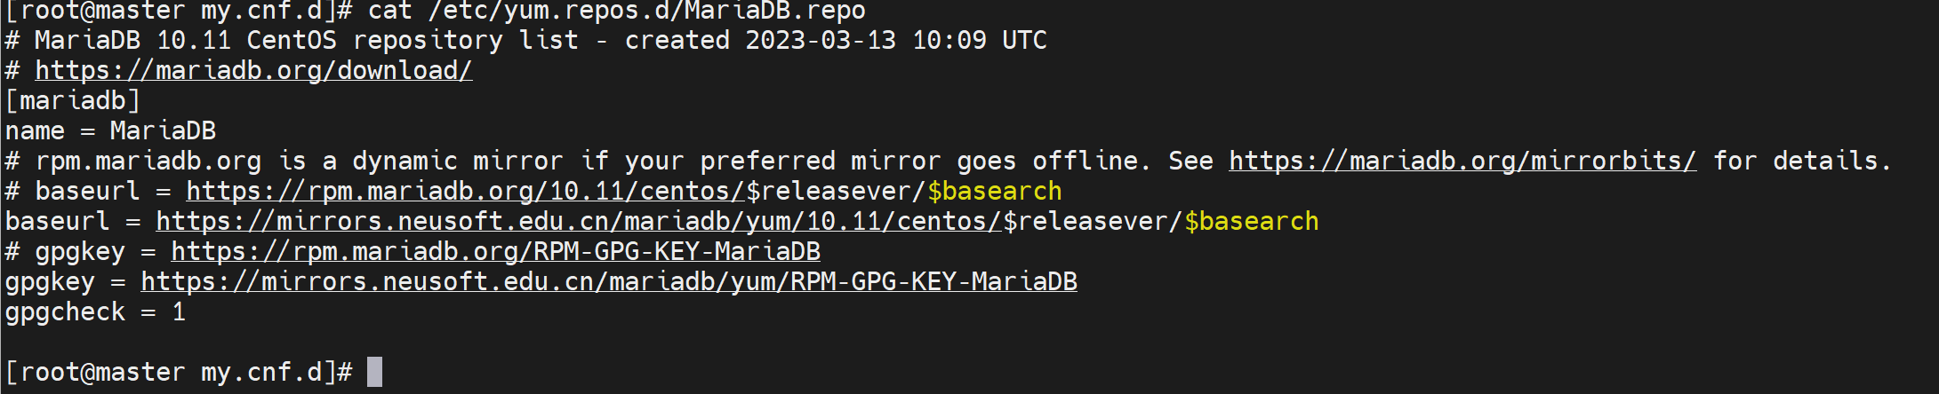Click the "dynamic mirror" text in the comment
This screenshot has width=1939, height=394.
pyautogui.click(x=457, y=162)
